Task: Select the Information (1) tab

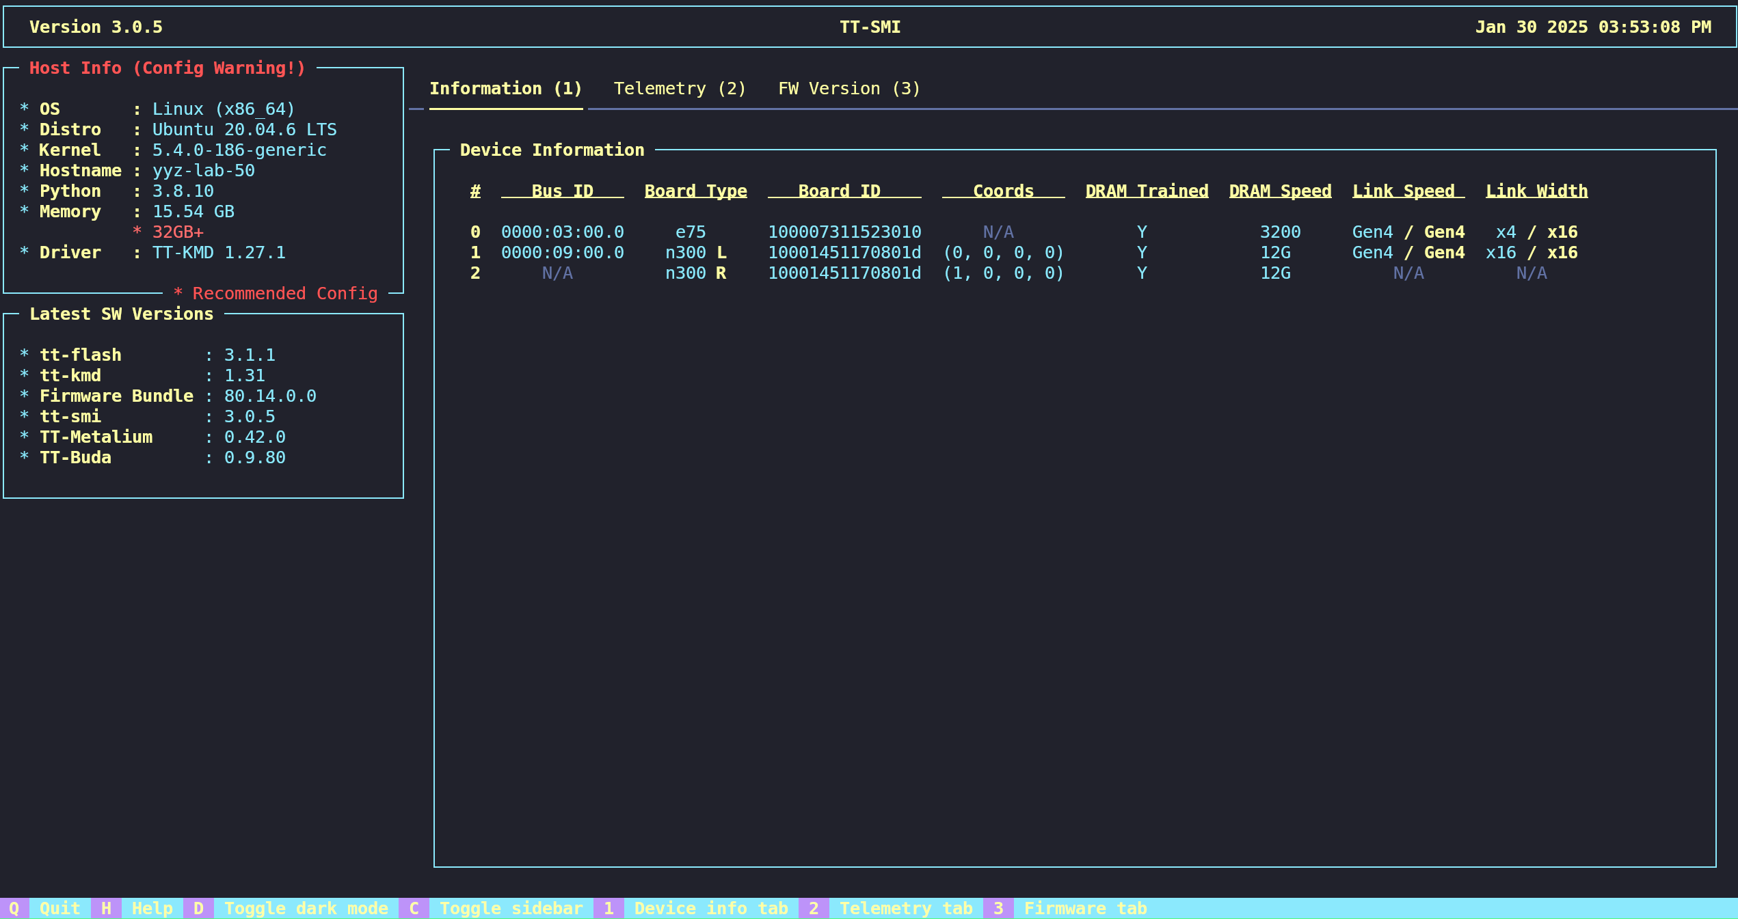Action: click(x=505, y=89)
